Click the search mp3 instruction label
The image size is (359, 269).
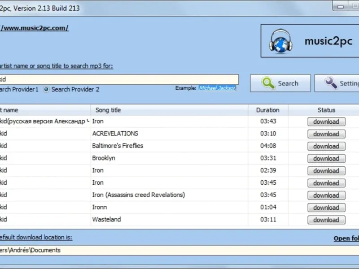click(x=57, y=66)
